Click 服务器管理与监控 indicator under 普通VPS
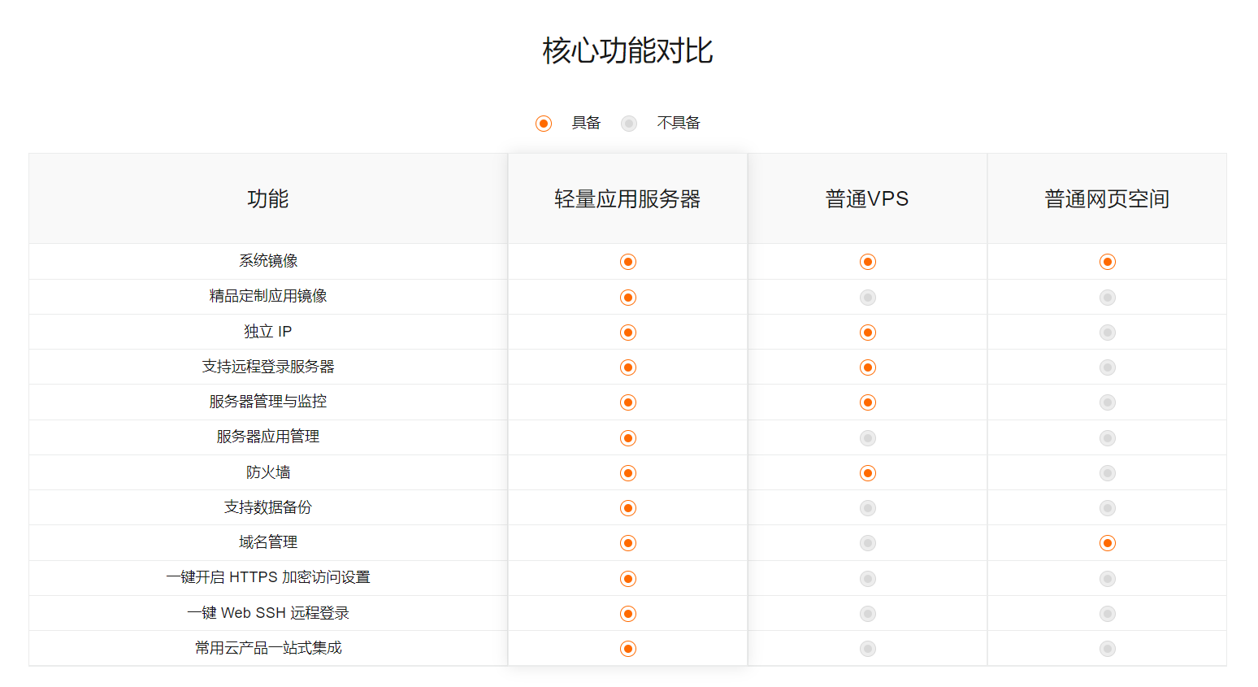The image size is (1258, 687). pyautogui.click(x=868, y=402)
